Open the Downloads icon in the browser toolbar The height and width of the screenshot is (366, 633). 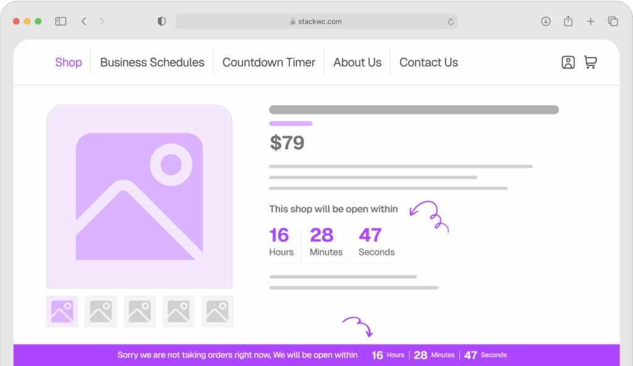(x=546, y=21)
